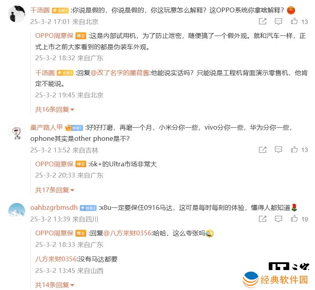The height and width of the screenshot is (290, 315).
Task: Open mention @改了名字的墨荷酱 link
Action: pyautogui.click(x=120, y=73)
